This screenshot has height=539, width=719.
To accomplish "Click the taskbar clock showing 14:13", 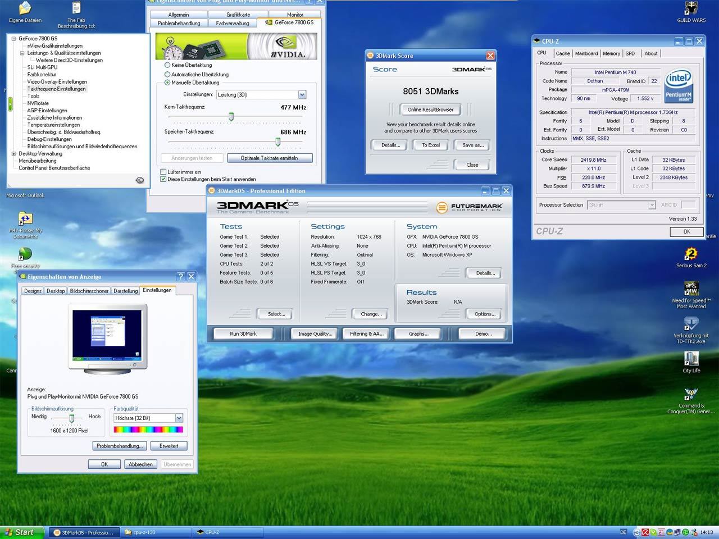I will 707,532.
